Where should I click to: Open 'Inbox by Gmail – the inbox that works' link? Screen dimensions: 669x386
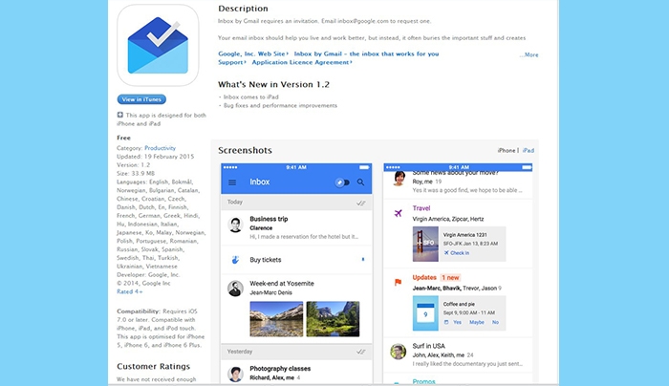pos(366,54)
